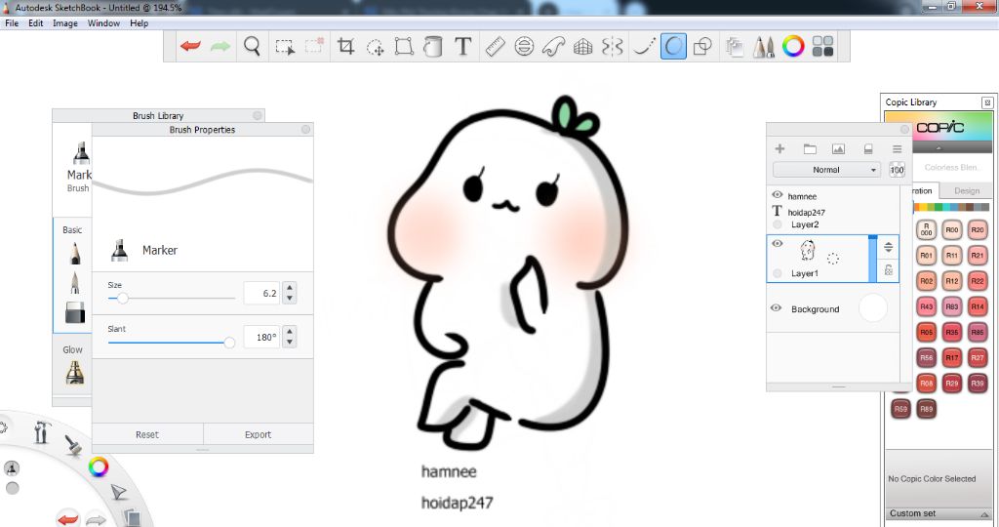Pick the Distort transform tool

click(x=404, y=47)
